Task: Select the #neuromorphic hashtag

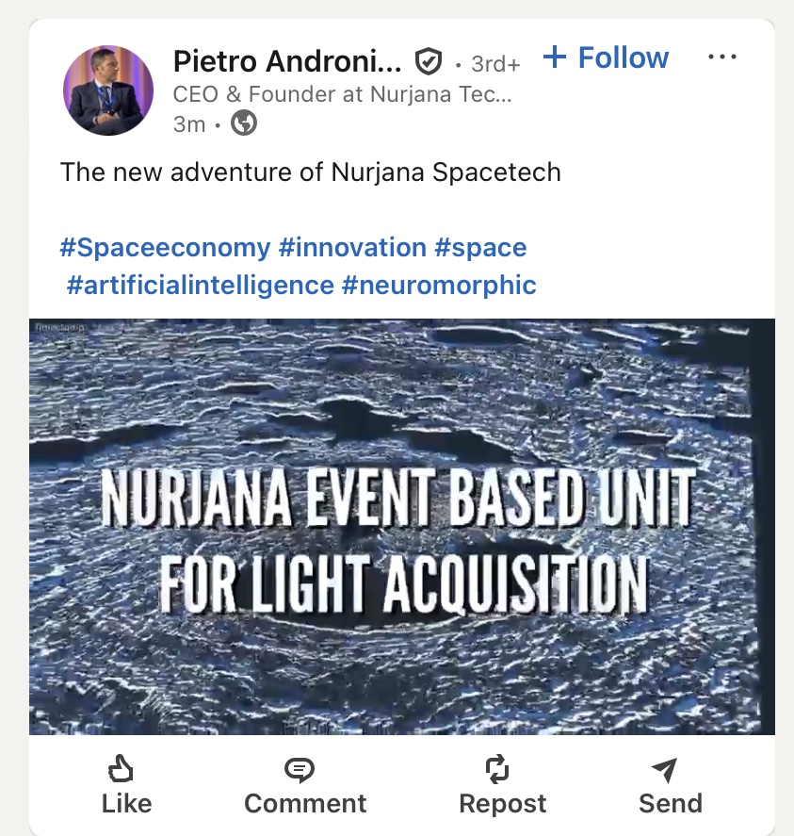Action: point(439,285)
